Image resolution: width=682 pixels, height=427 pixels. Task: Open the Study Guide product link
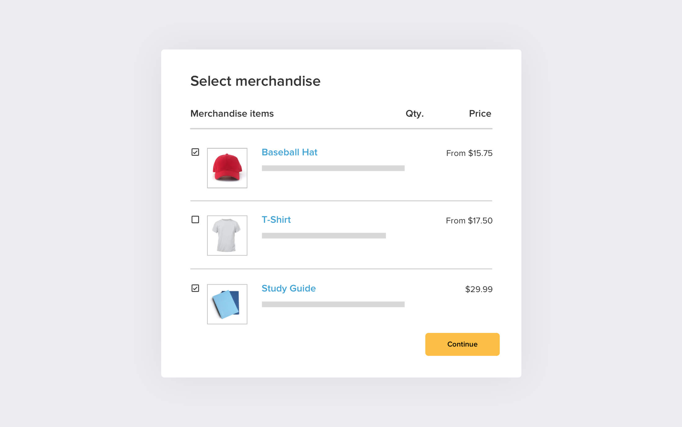(x=288, y=288)
